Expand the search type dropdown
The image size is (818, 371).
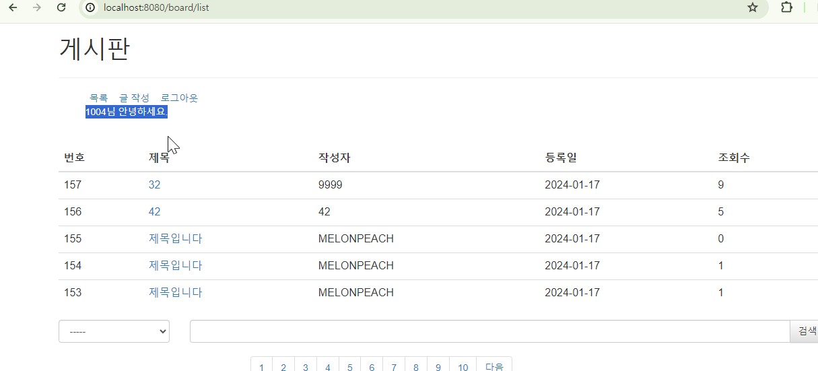tap(114, 331)
